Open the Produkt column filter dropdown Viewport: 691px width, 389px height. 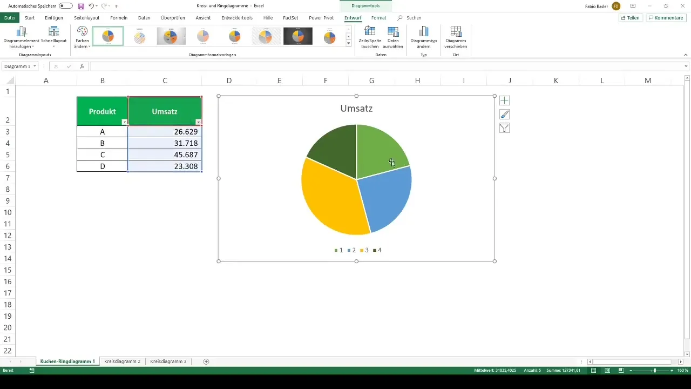(x=124, y=122)
